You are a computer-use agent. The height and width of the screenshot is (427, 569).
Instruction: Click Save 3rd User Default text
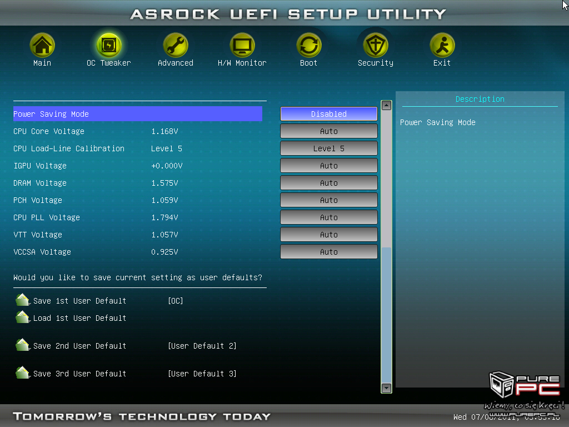click(x=80, y=374)
